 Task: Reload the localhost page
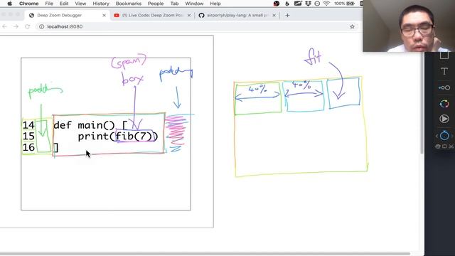coord(27,26)
